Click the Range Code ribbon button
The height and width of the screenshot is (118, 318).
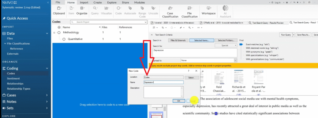click(x=142, y=12)
